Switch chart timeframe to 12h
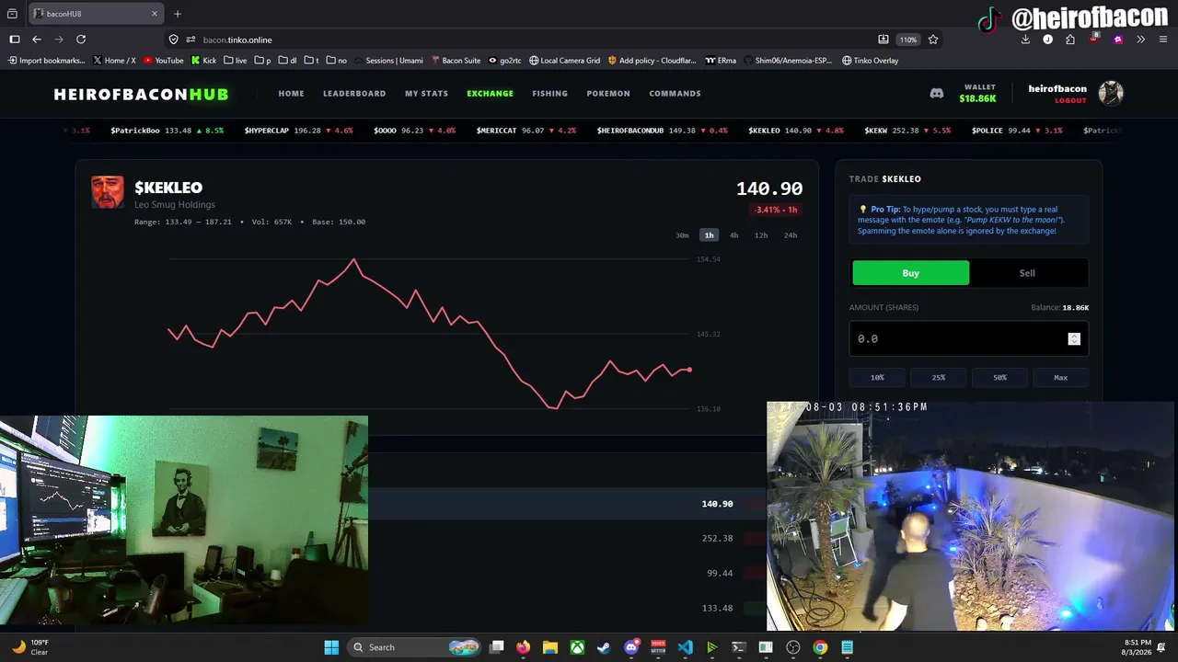Image resolution: width=1178 pixels, height=662 pixels. [x=761, y=235]
